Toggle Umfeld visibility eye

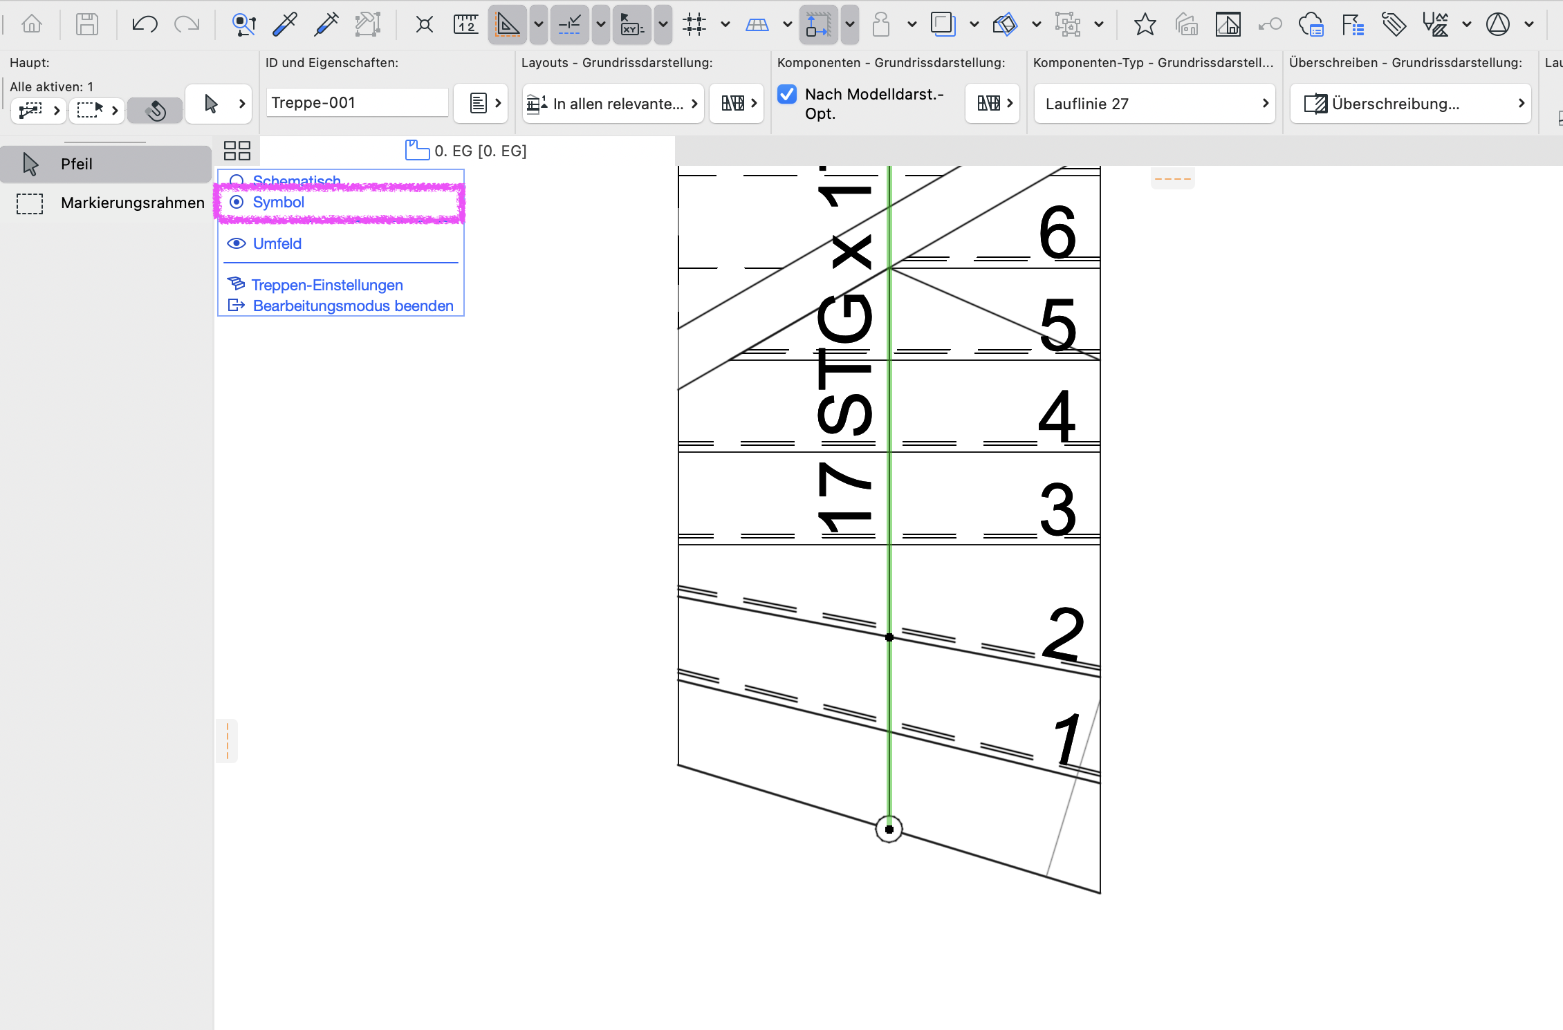(237, 243)
